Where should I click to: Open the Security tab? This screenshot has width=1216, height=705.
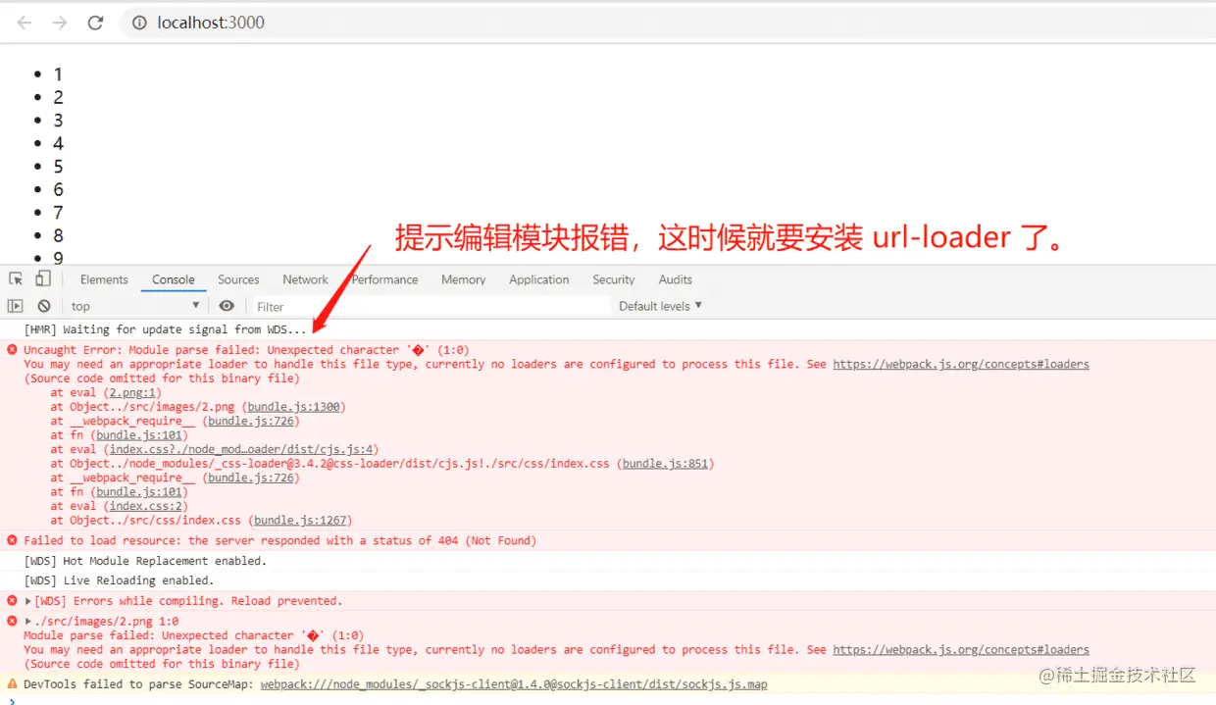pos(614,279)
